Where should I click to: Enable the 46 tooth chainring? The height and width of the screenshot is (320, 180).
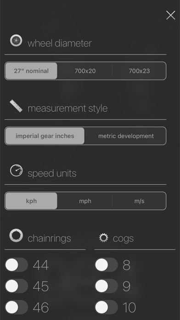[x=17, y=307]
